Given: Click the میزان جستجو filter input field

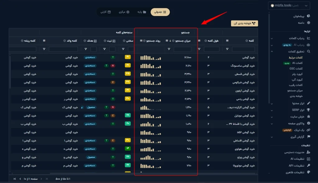Looking at the screenshot, I should click(182, 49).
